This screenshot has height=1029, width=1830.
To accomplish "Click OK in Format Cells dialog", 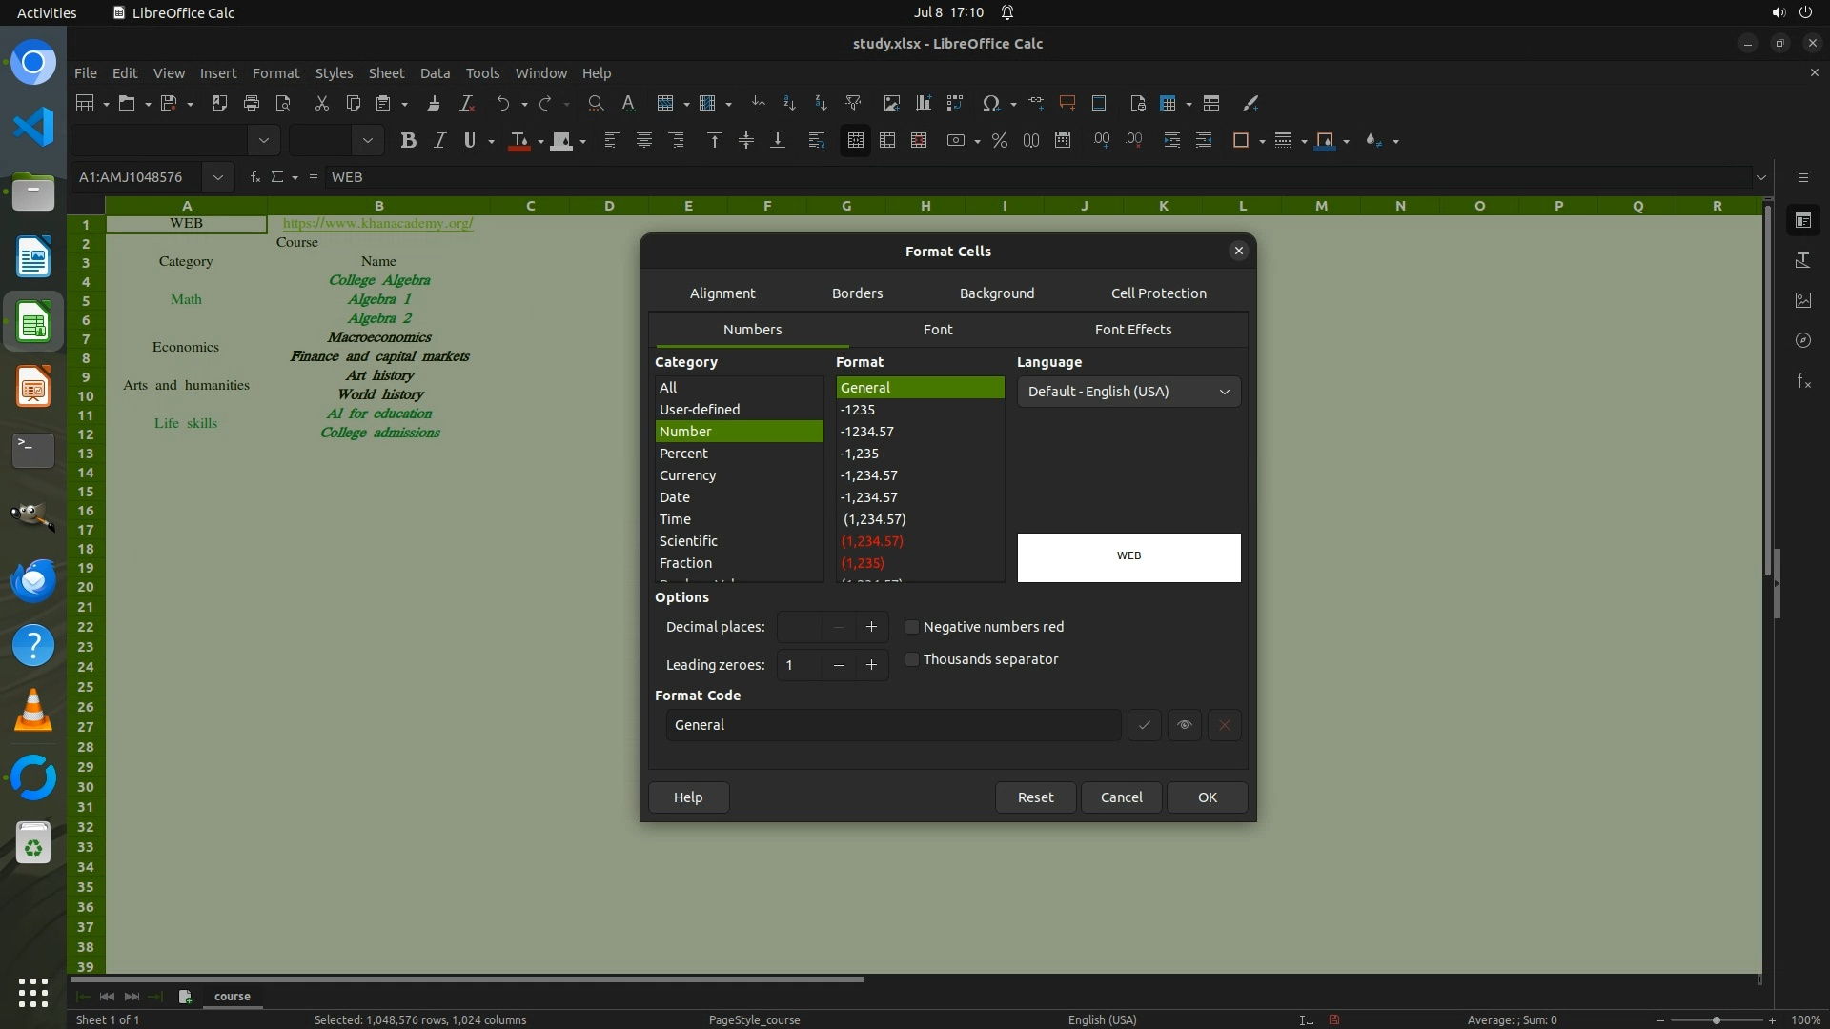I will [x=1207, y=797].
